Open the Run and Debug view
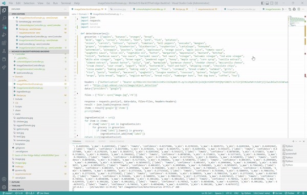Image resolution: width=307 pixels, height=195 pixels. (x=4, y=35)
